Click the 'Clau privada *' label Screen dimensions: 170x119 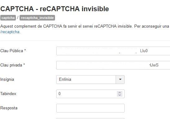pyautogui.click(x=12, y=65)
